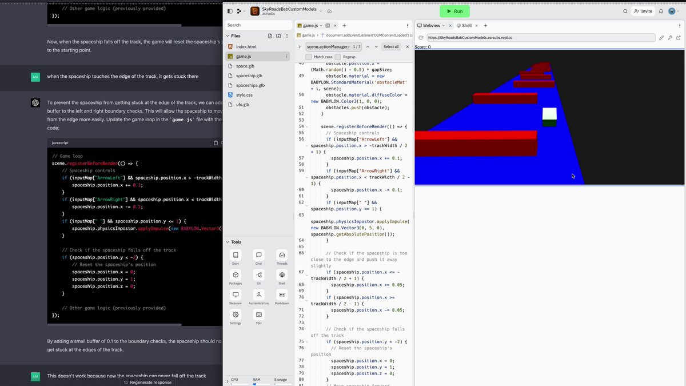Open style.css file

tap(258, 95)
